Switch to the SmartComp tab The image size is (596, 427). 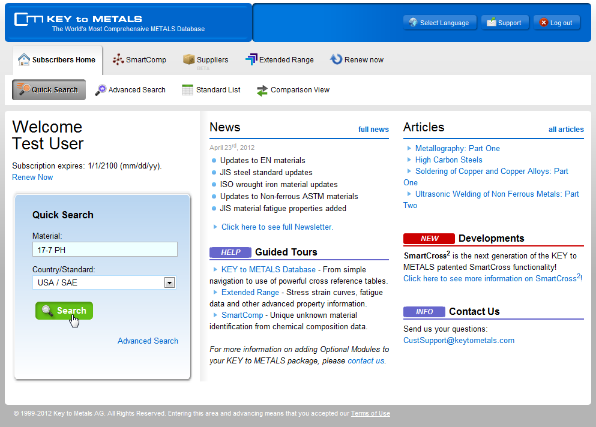tap(139, 59)
